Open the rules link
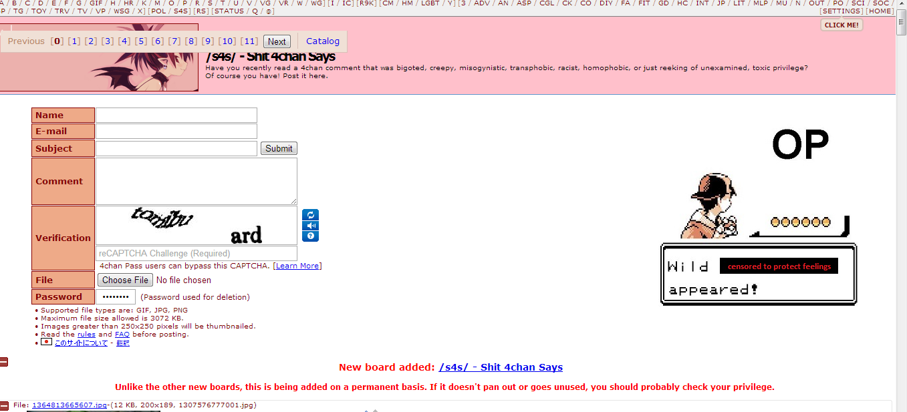 click(86, 335)
